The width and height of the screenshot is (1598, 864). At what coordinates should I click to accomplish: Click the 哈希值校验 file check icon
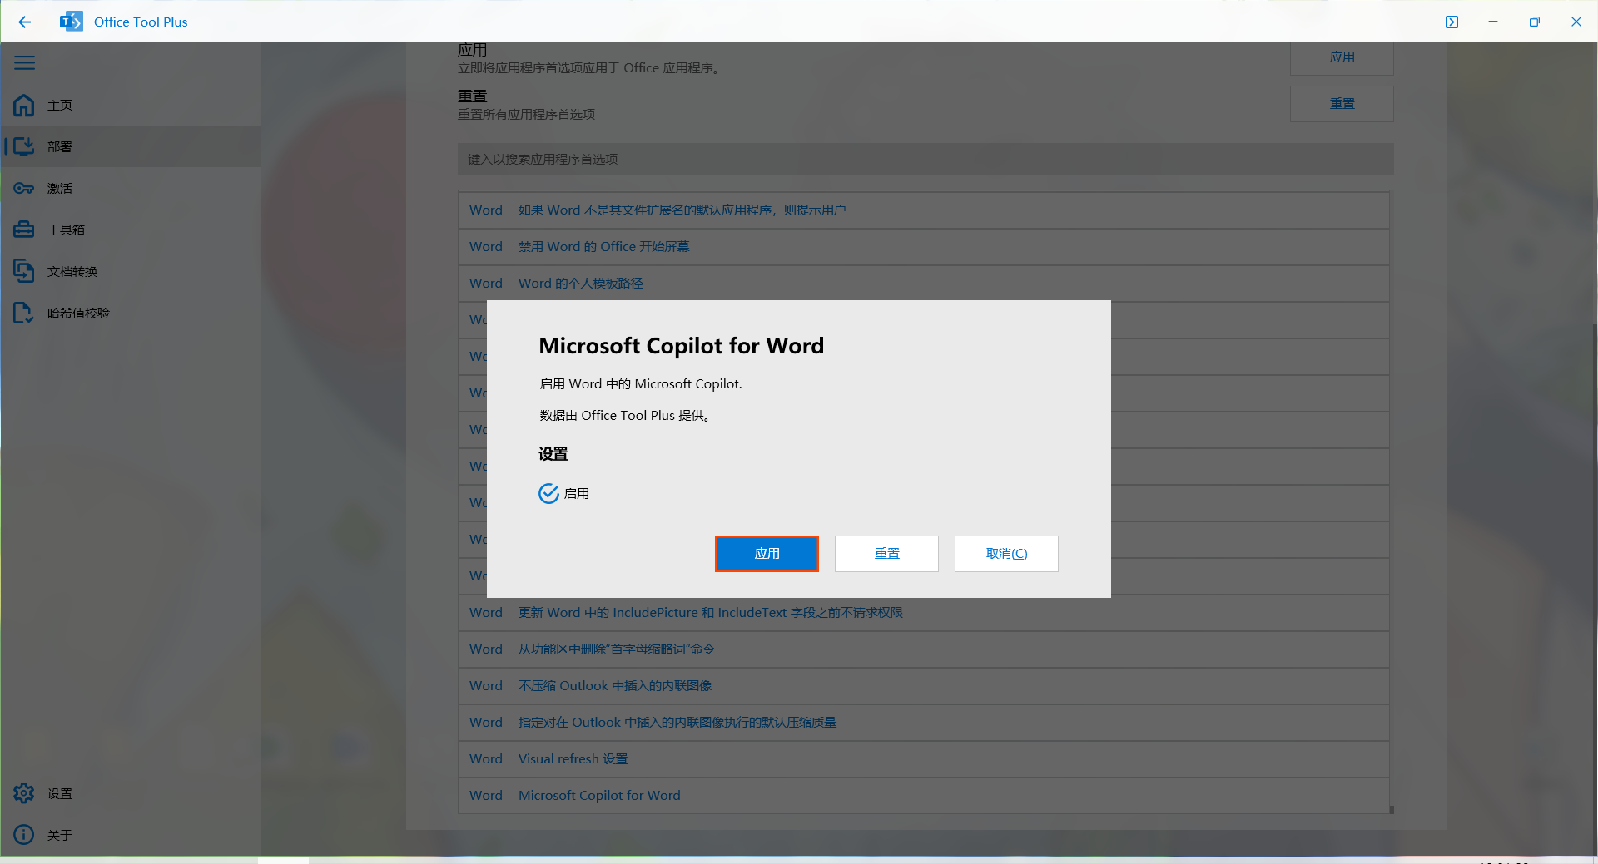click(x=24, y=313)
